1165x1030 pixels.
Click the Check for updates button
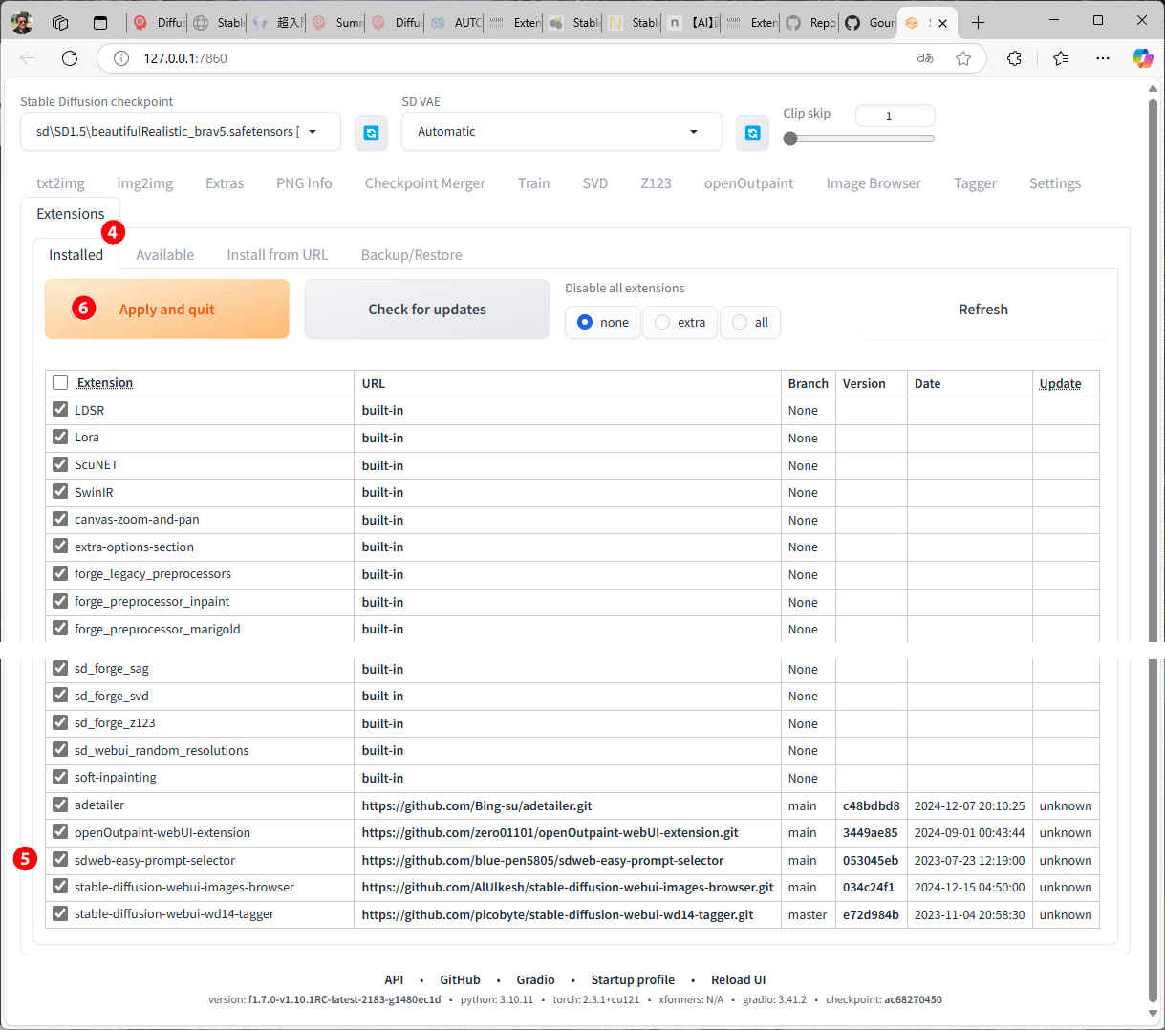tap(427, 310)
